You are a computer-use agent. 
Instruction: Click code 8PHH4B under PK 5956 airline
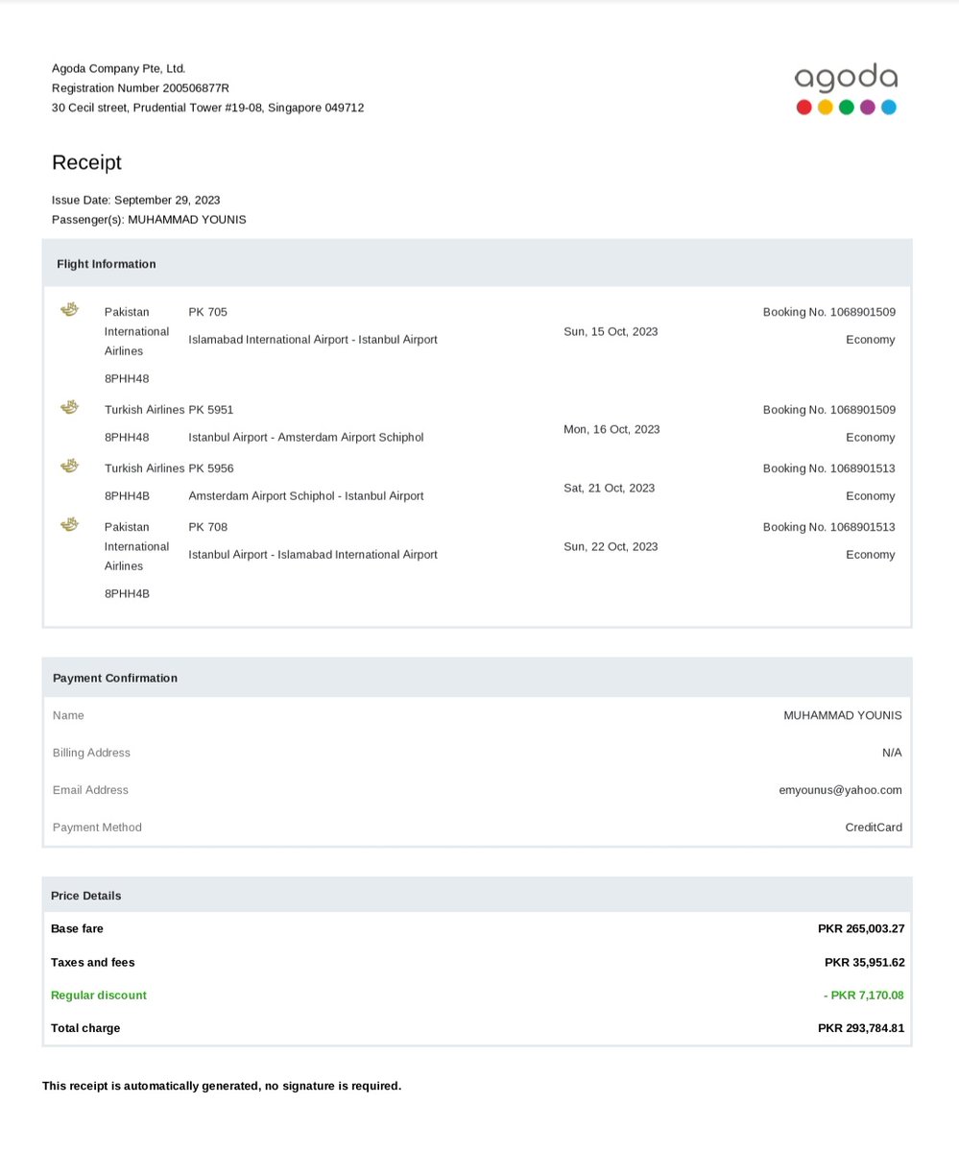pyautogui.click(x=127, y=495)
